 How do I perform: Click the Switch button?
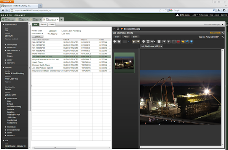click(43, 24)
